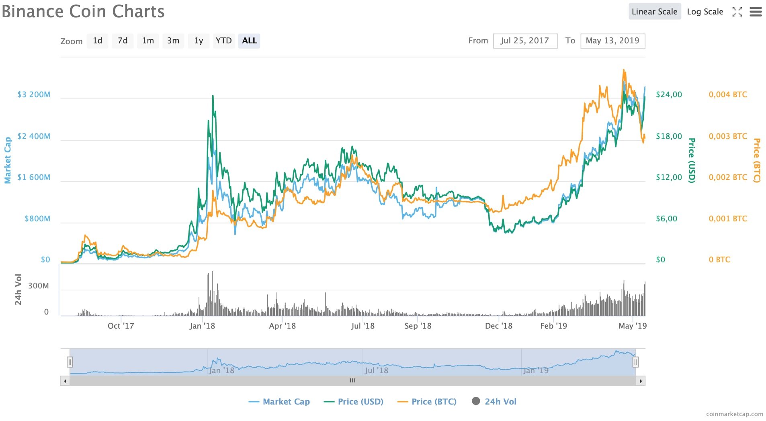Viewport: 766px width, 421px height.
Task: Click the Market Cap vertical axis title
Action: (x=8, y=160)
